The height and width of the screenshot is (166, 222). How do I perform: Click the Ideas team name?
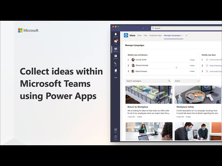[133, 35]
